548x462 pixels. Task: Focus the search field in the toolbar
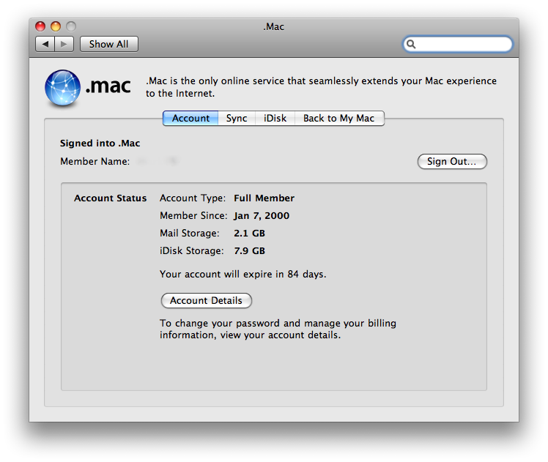(457, 44)
